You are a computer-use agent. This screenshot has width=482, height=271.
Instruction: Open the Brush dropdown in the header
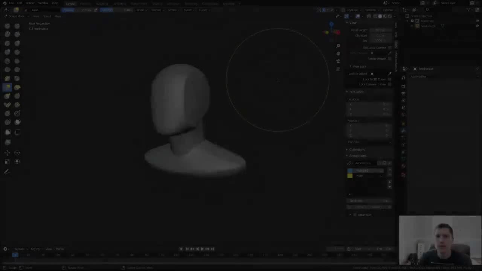[x=141, y=10]
